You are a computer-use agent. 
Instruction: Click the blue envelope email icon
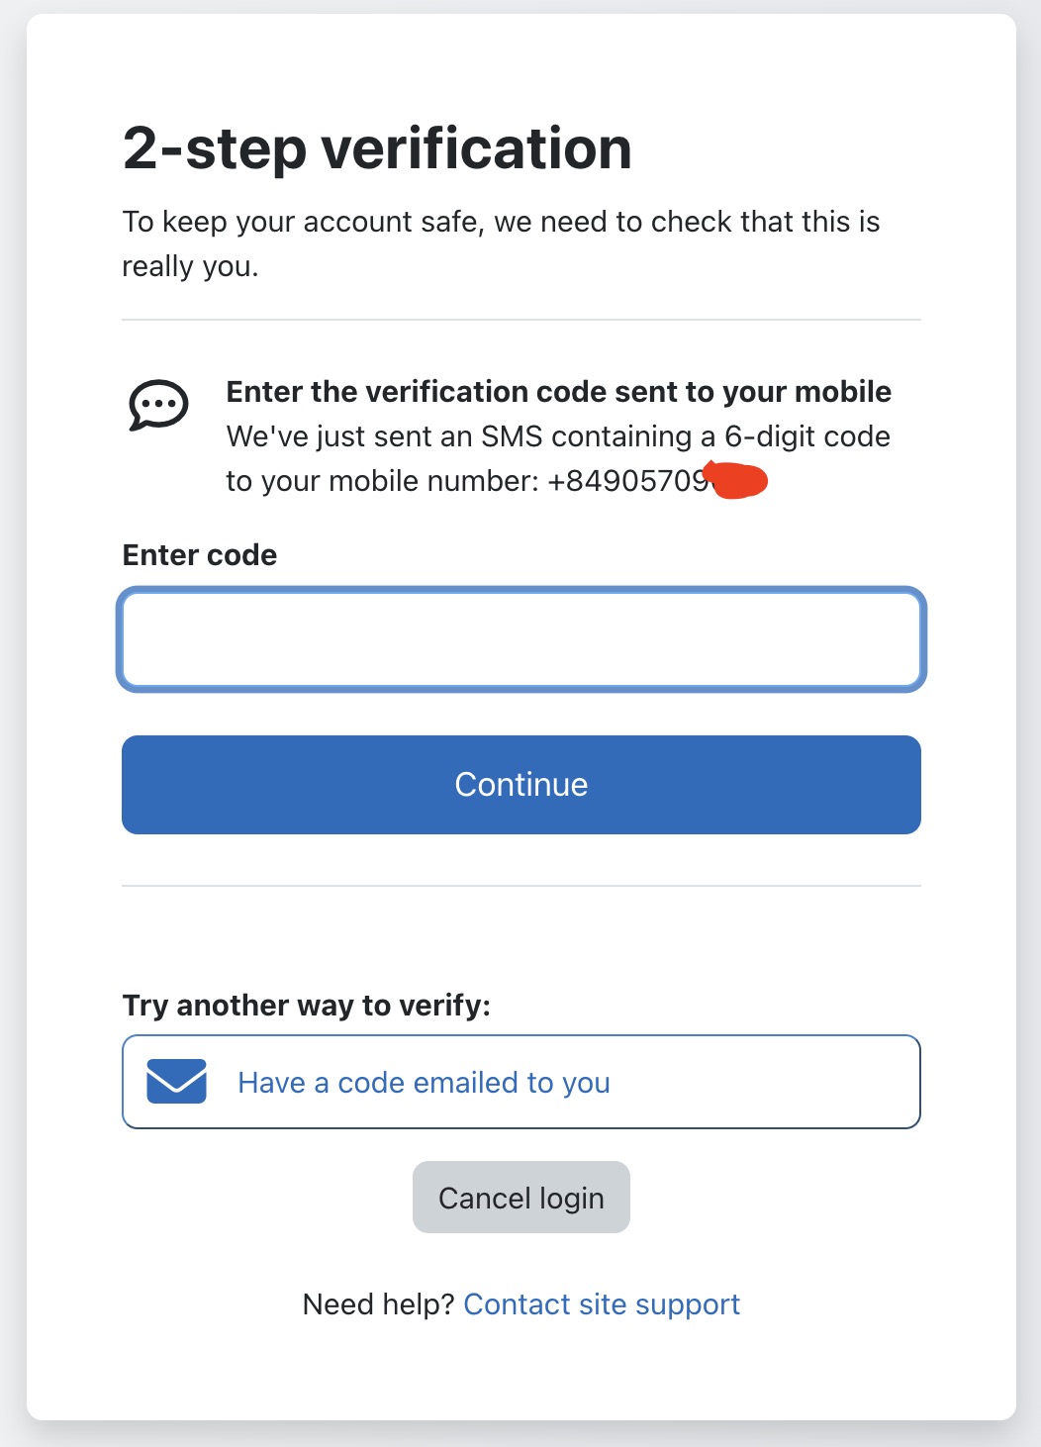pos(176,1081)
